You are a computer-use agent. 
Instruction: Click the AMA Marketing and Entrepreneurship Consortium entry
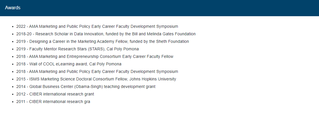tap(95, 56)
